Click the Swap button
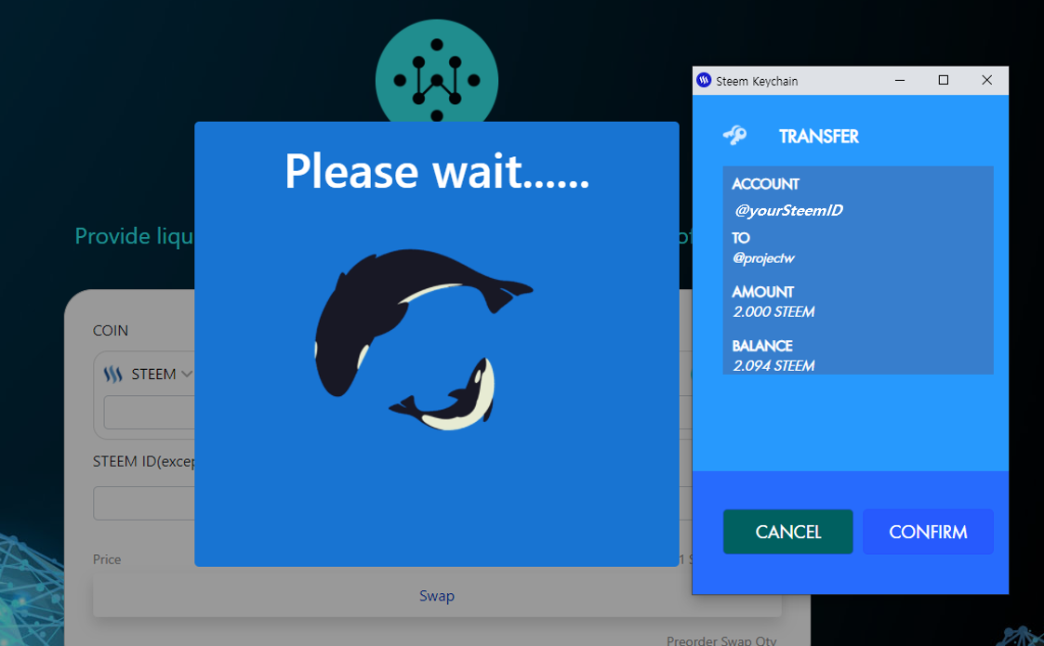The height and width of the screenshot is (646, 1044). (437, 596)
